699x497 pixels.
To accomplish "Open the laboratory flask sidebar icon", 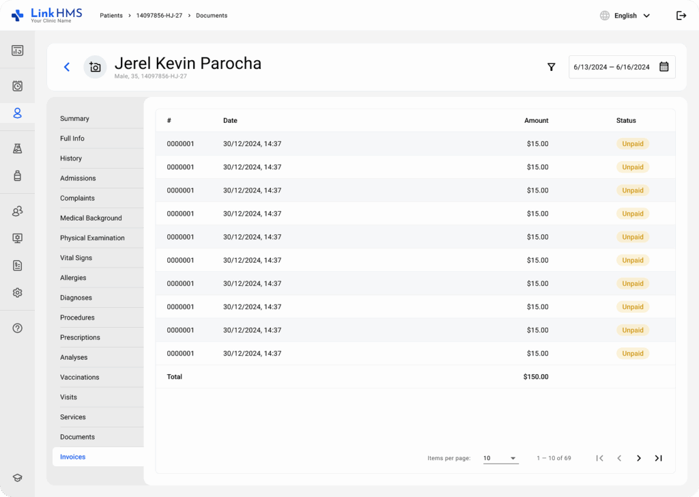I will point(17,148).
